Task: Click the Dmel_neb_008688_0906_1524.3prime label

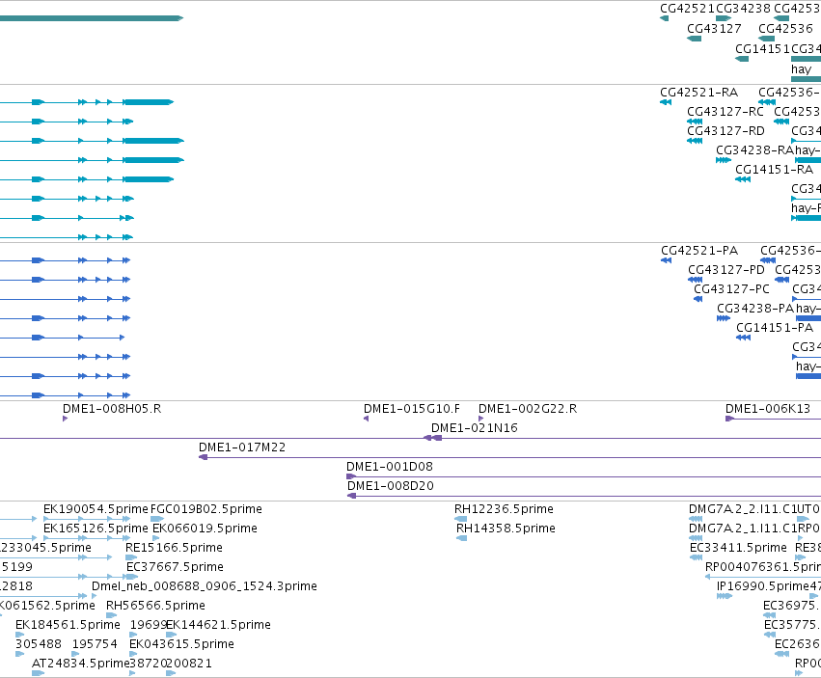Action: coord(205,586)
